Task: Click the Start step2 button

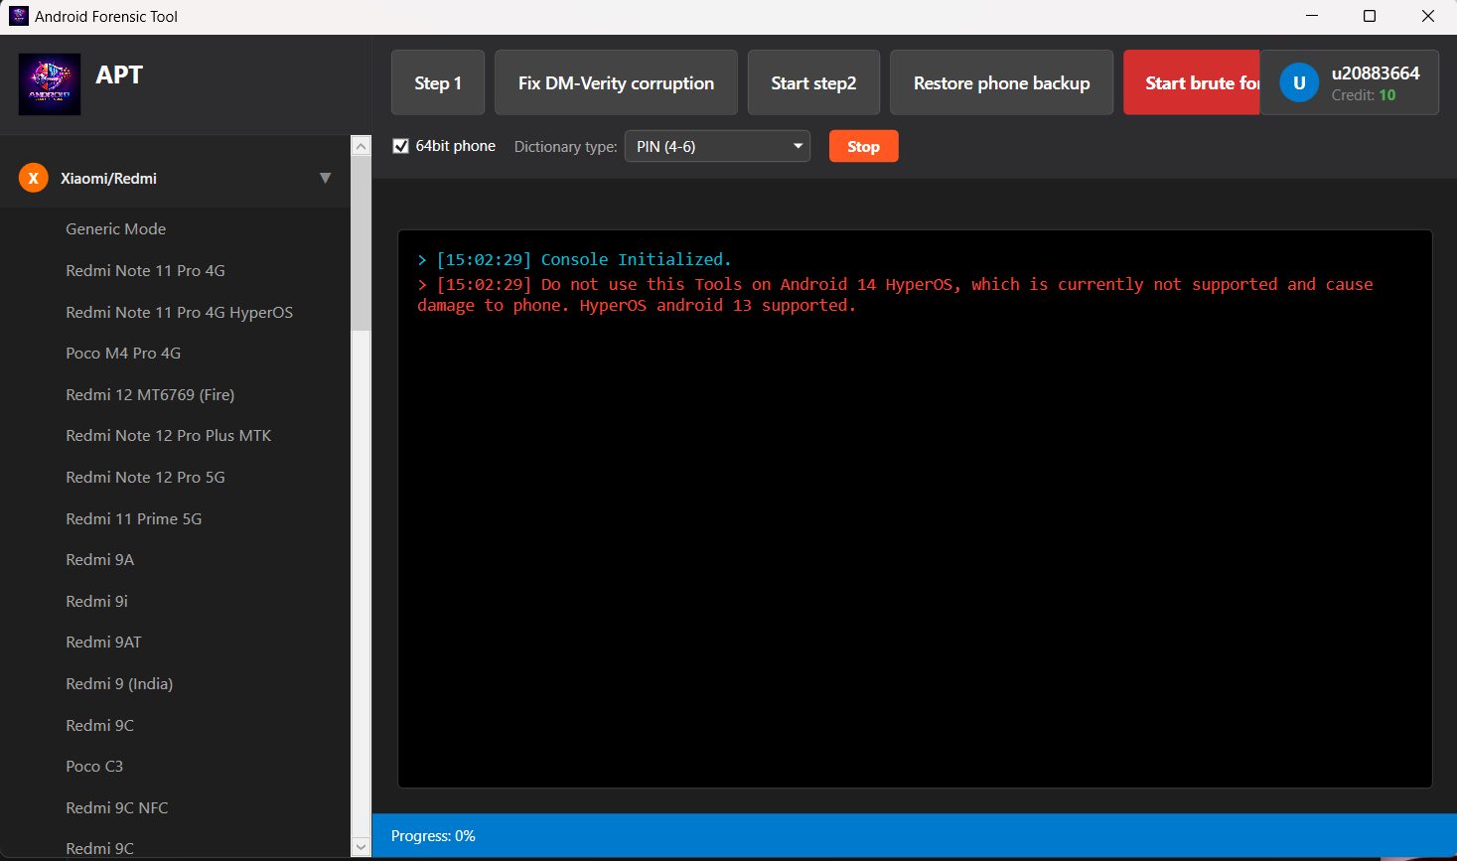Action: tap(813, 82)
